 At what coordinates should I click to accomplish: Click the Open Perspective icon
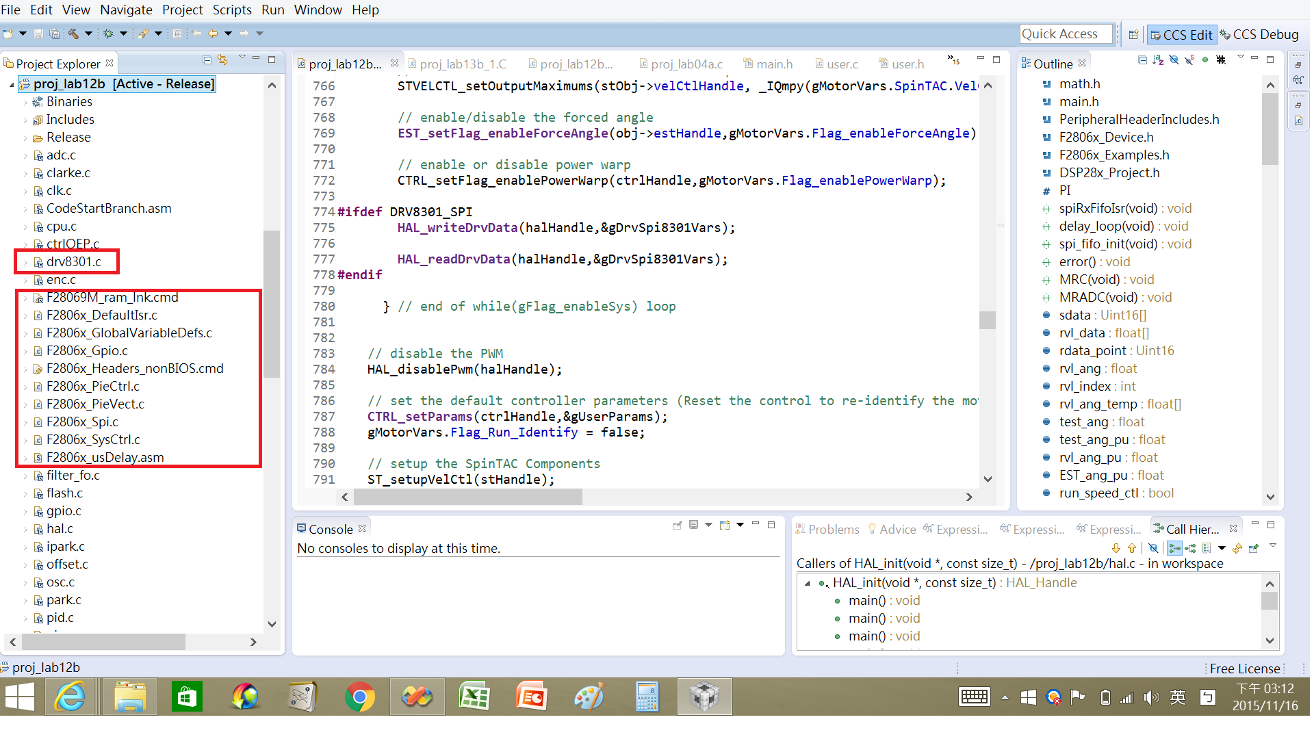(x=1133, y=34)
